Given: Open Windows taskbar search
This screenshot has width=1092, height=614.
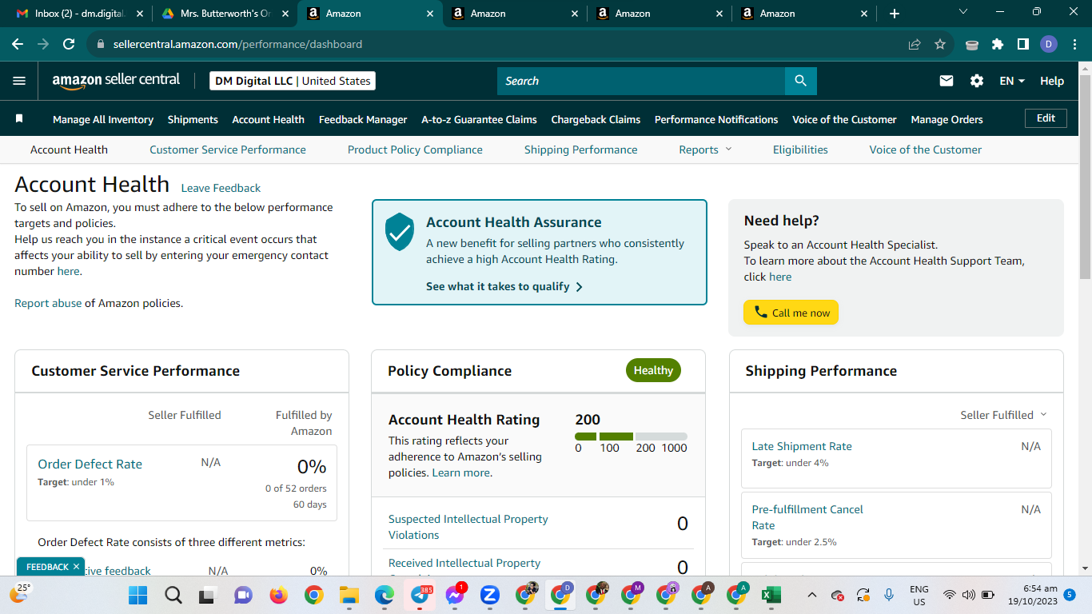Looking at the screenshot, I should [x=173, y=595].
